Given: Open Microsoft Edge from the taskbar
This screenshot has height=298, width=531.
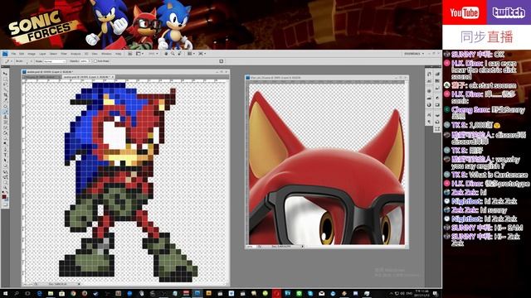Looking at the screenshot, I should (39, 293).
